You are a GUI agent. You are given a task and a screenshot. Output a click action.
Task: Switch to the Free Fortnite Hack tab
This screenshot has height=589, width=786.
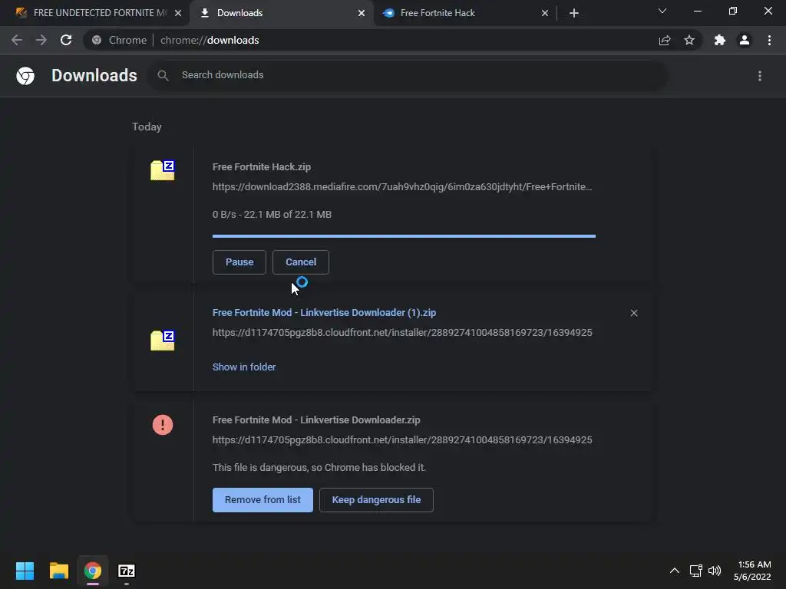click(x=465, y=13)
